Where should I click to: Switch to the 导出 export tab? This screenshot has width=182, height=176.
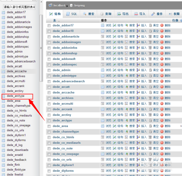click(123, 14)
